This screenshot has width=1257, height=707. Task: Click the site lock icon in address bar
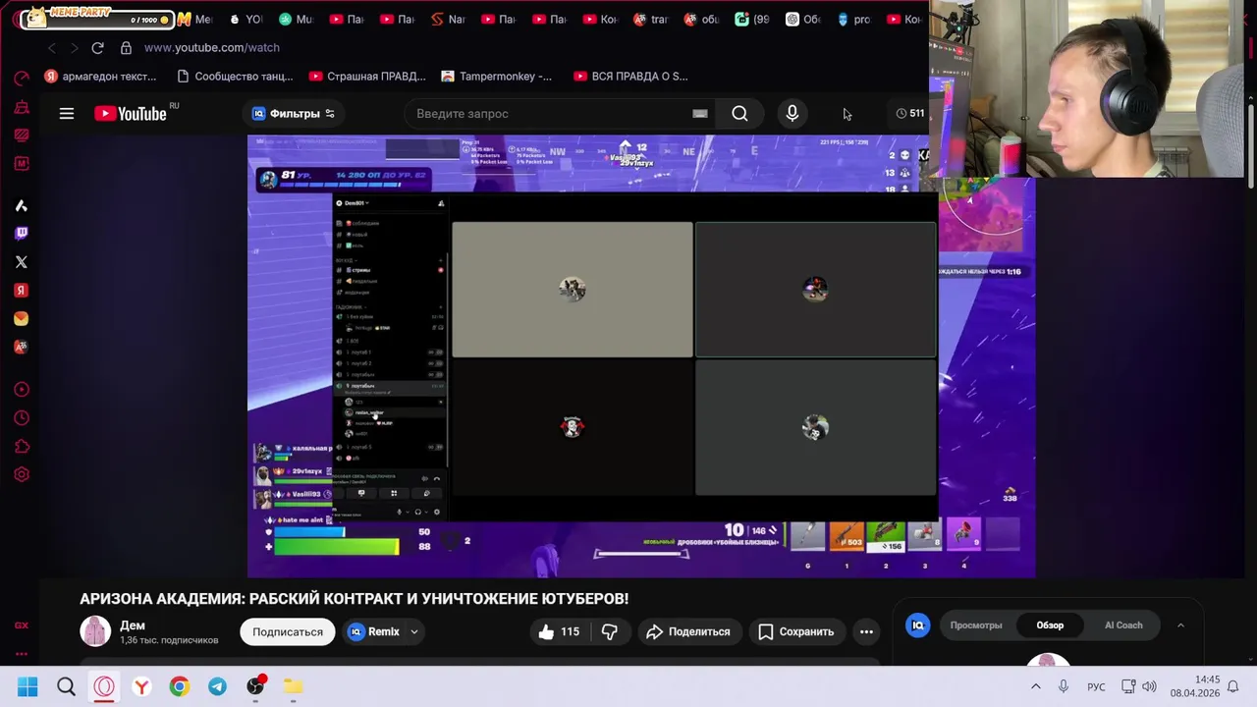[126, 47]
